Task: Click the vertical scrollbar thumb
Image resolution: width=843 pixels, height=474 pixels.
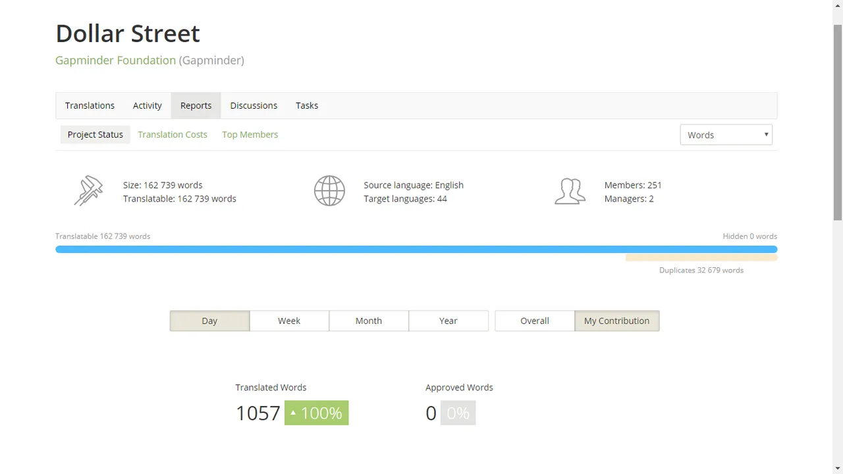Action: pyautogui.click(x=838, y=122)
